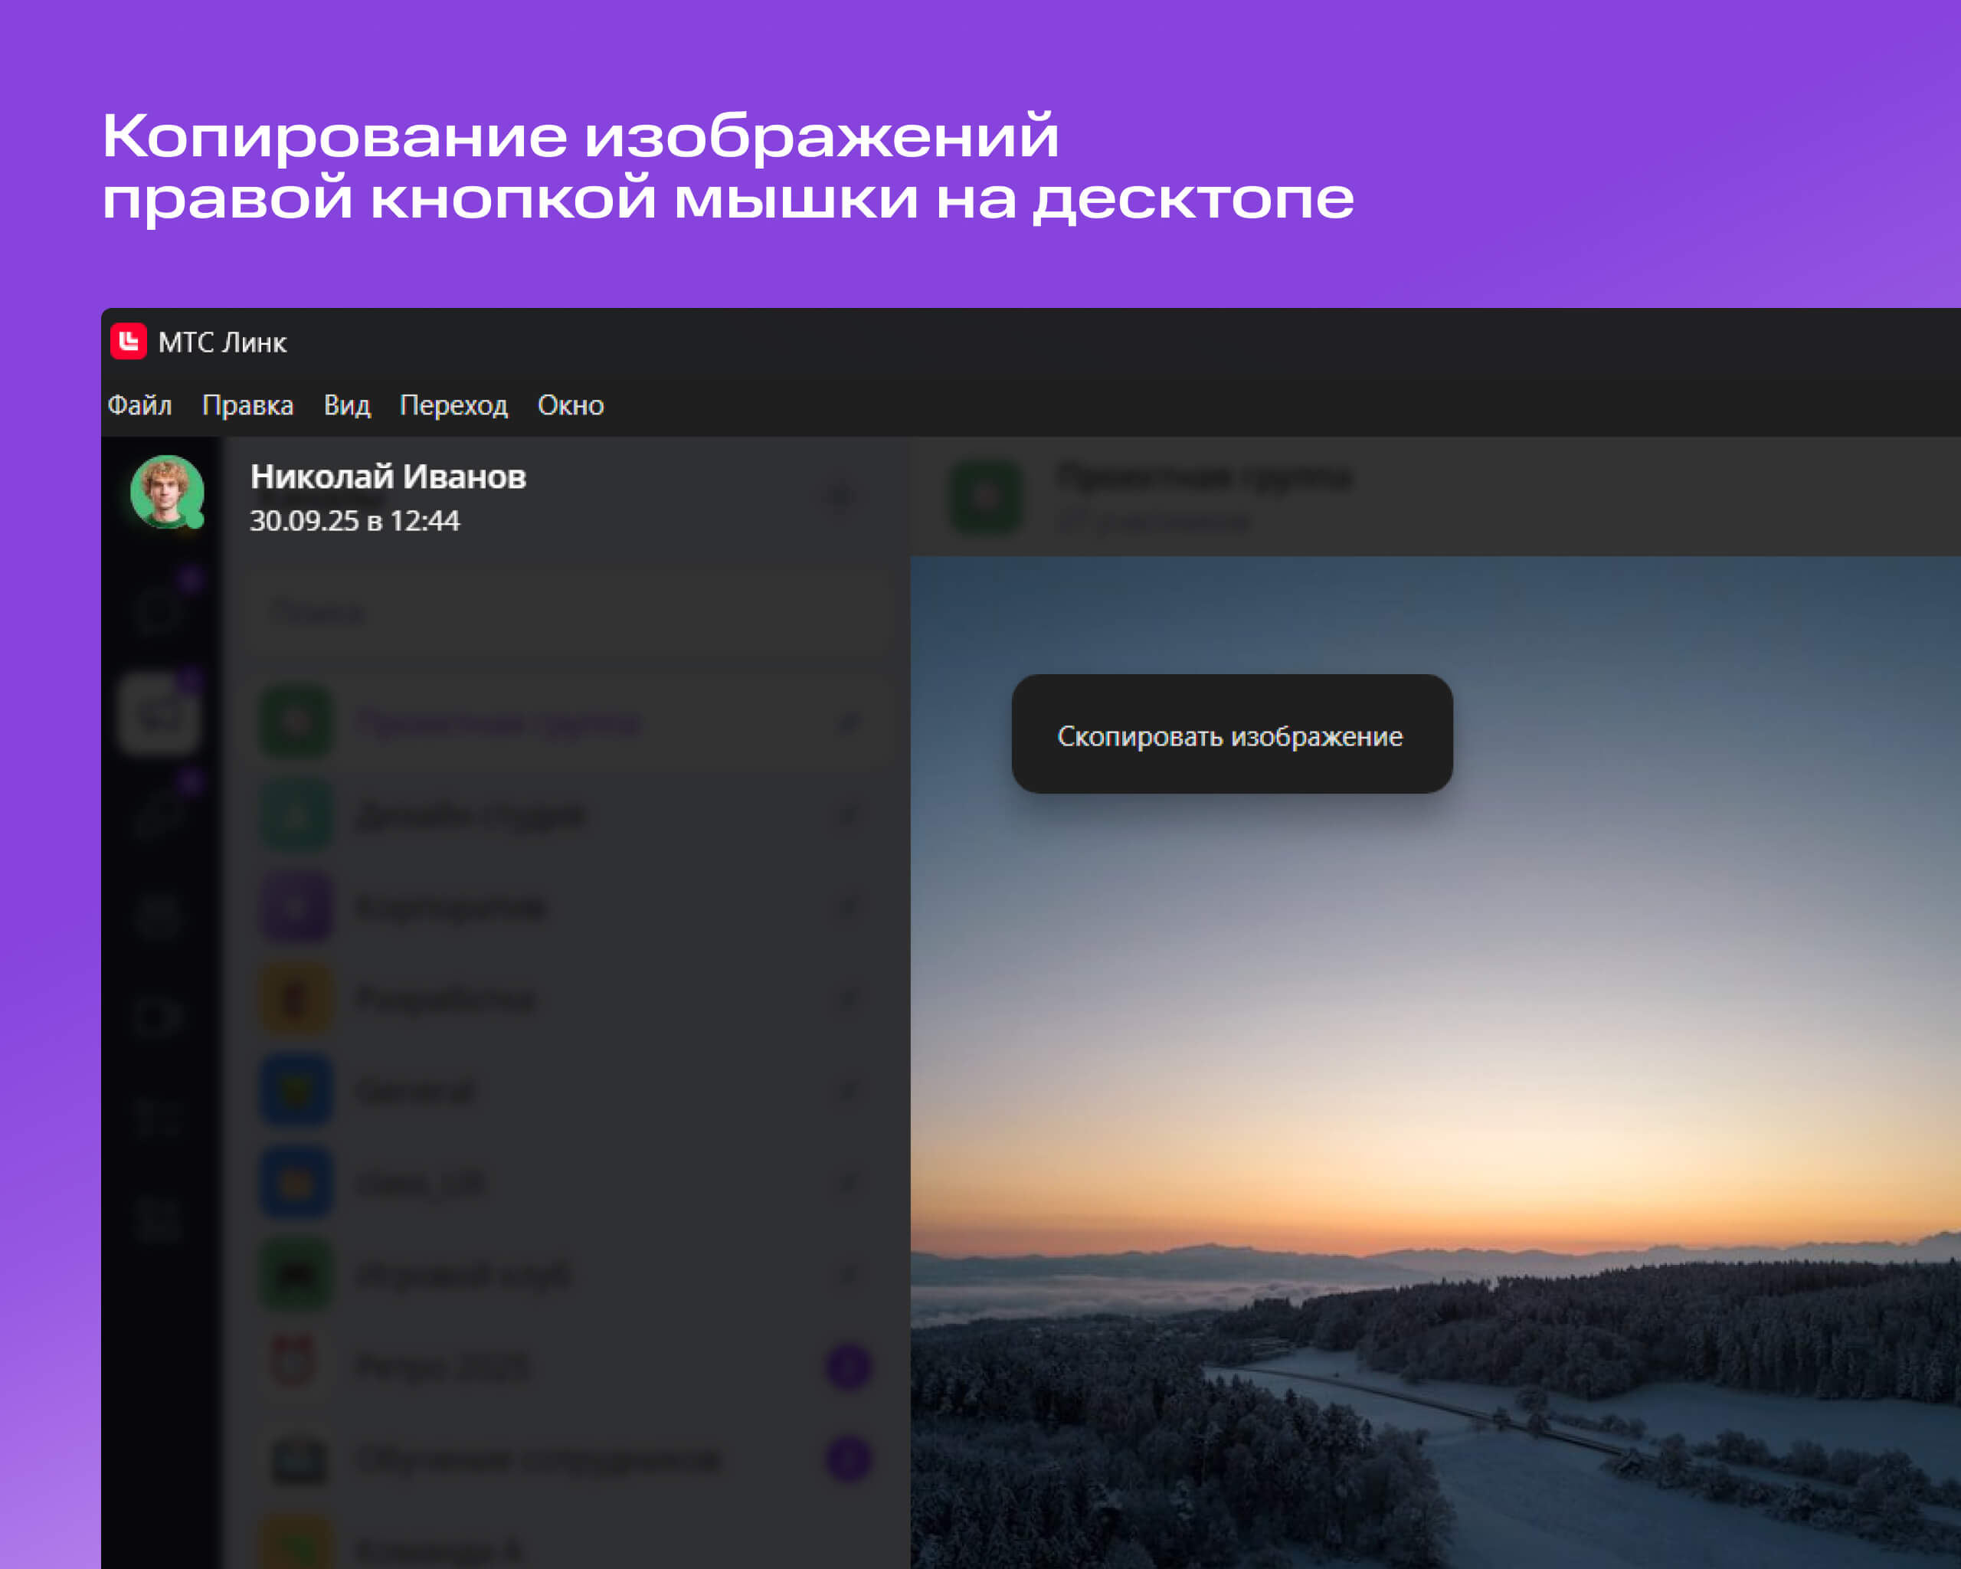The width and height of the screenshot is (1961, 1569).
Task: Open the Вид menu
Action: point(346,405)
